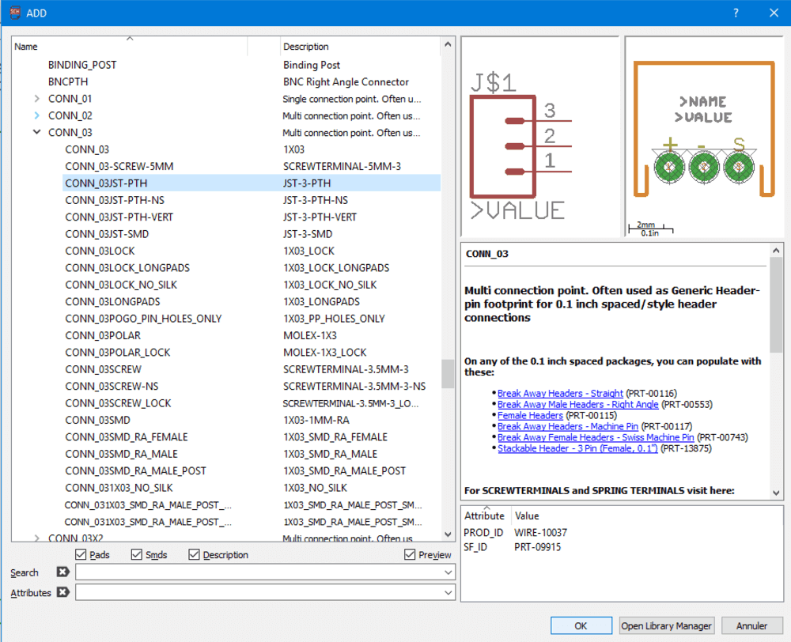The width and height of the screenshot is (791, 642).
Task: Select the CONN_03JST-SMD variant
Action: (x=107, y=234)
